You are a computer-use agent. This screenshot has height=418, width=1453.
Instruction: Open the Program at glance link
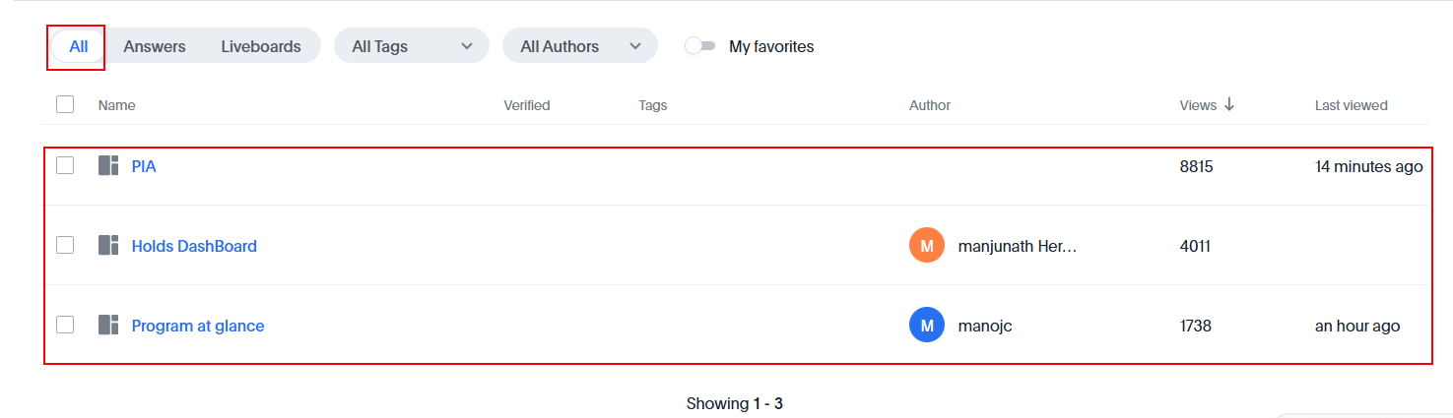pyautogui.click(x=198, y=326)
